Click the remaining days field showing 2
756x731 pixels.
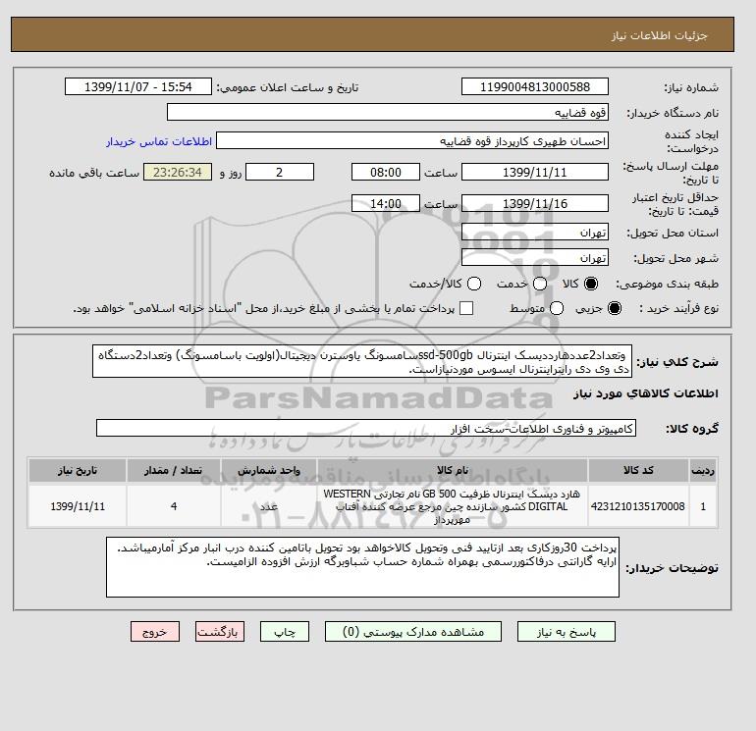click(280, 172)
